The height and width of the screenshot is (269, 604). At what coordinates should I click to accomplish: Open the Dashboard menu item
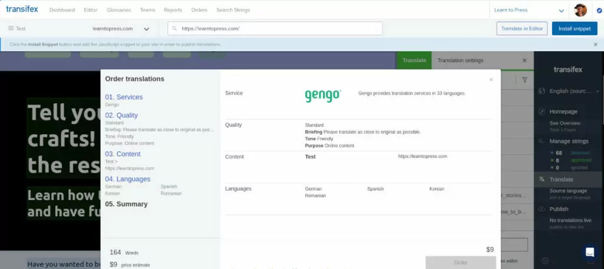[62, 10]
